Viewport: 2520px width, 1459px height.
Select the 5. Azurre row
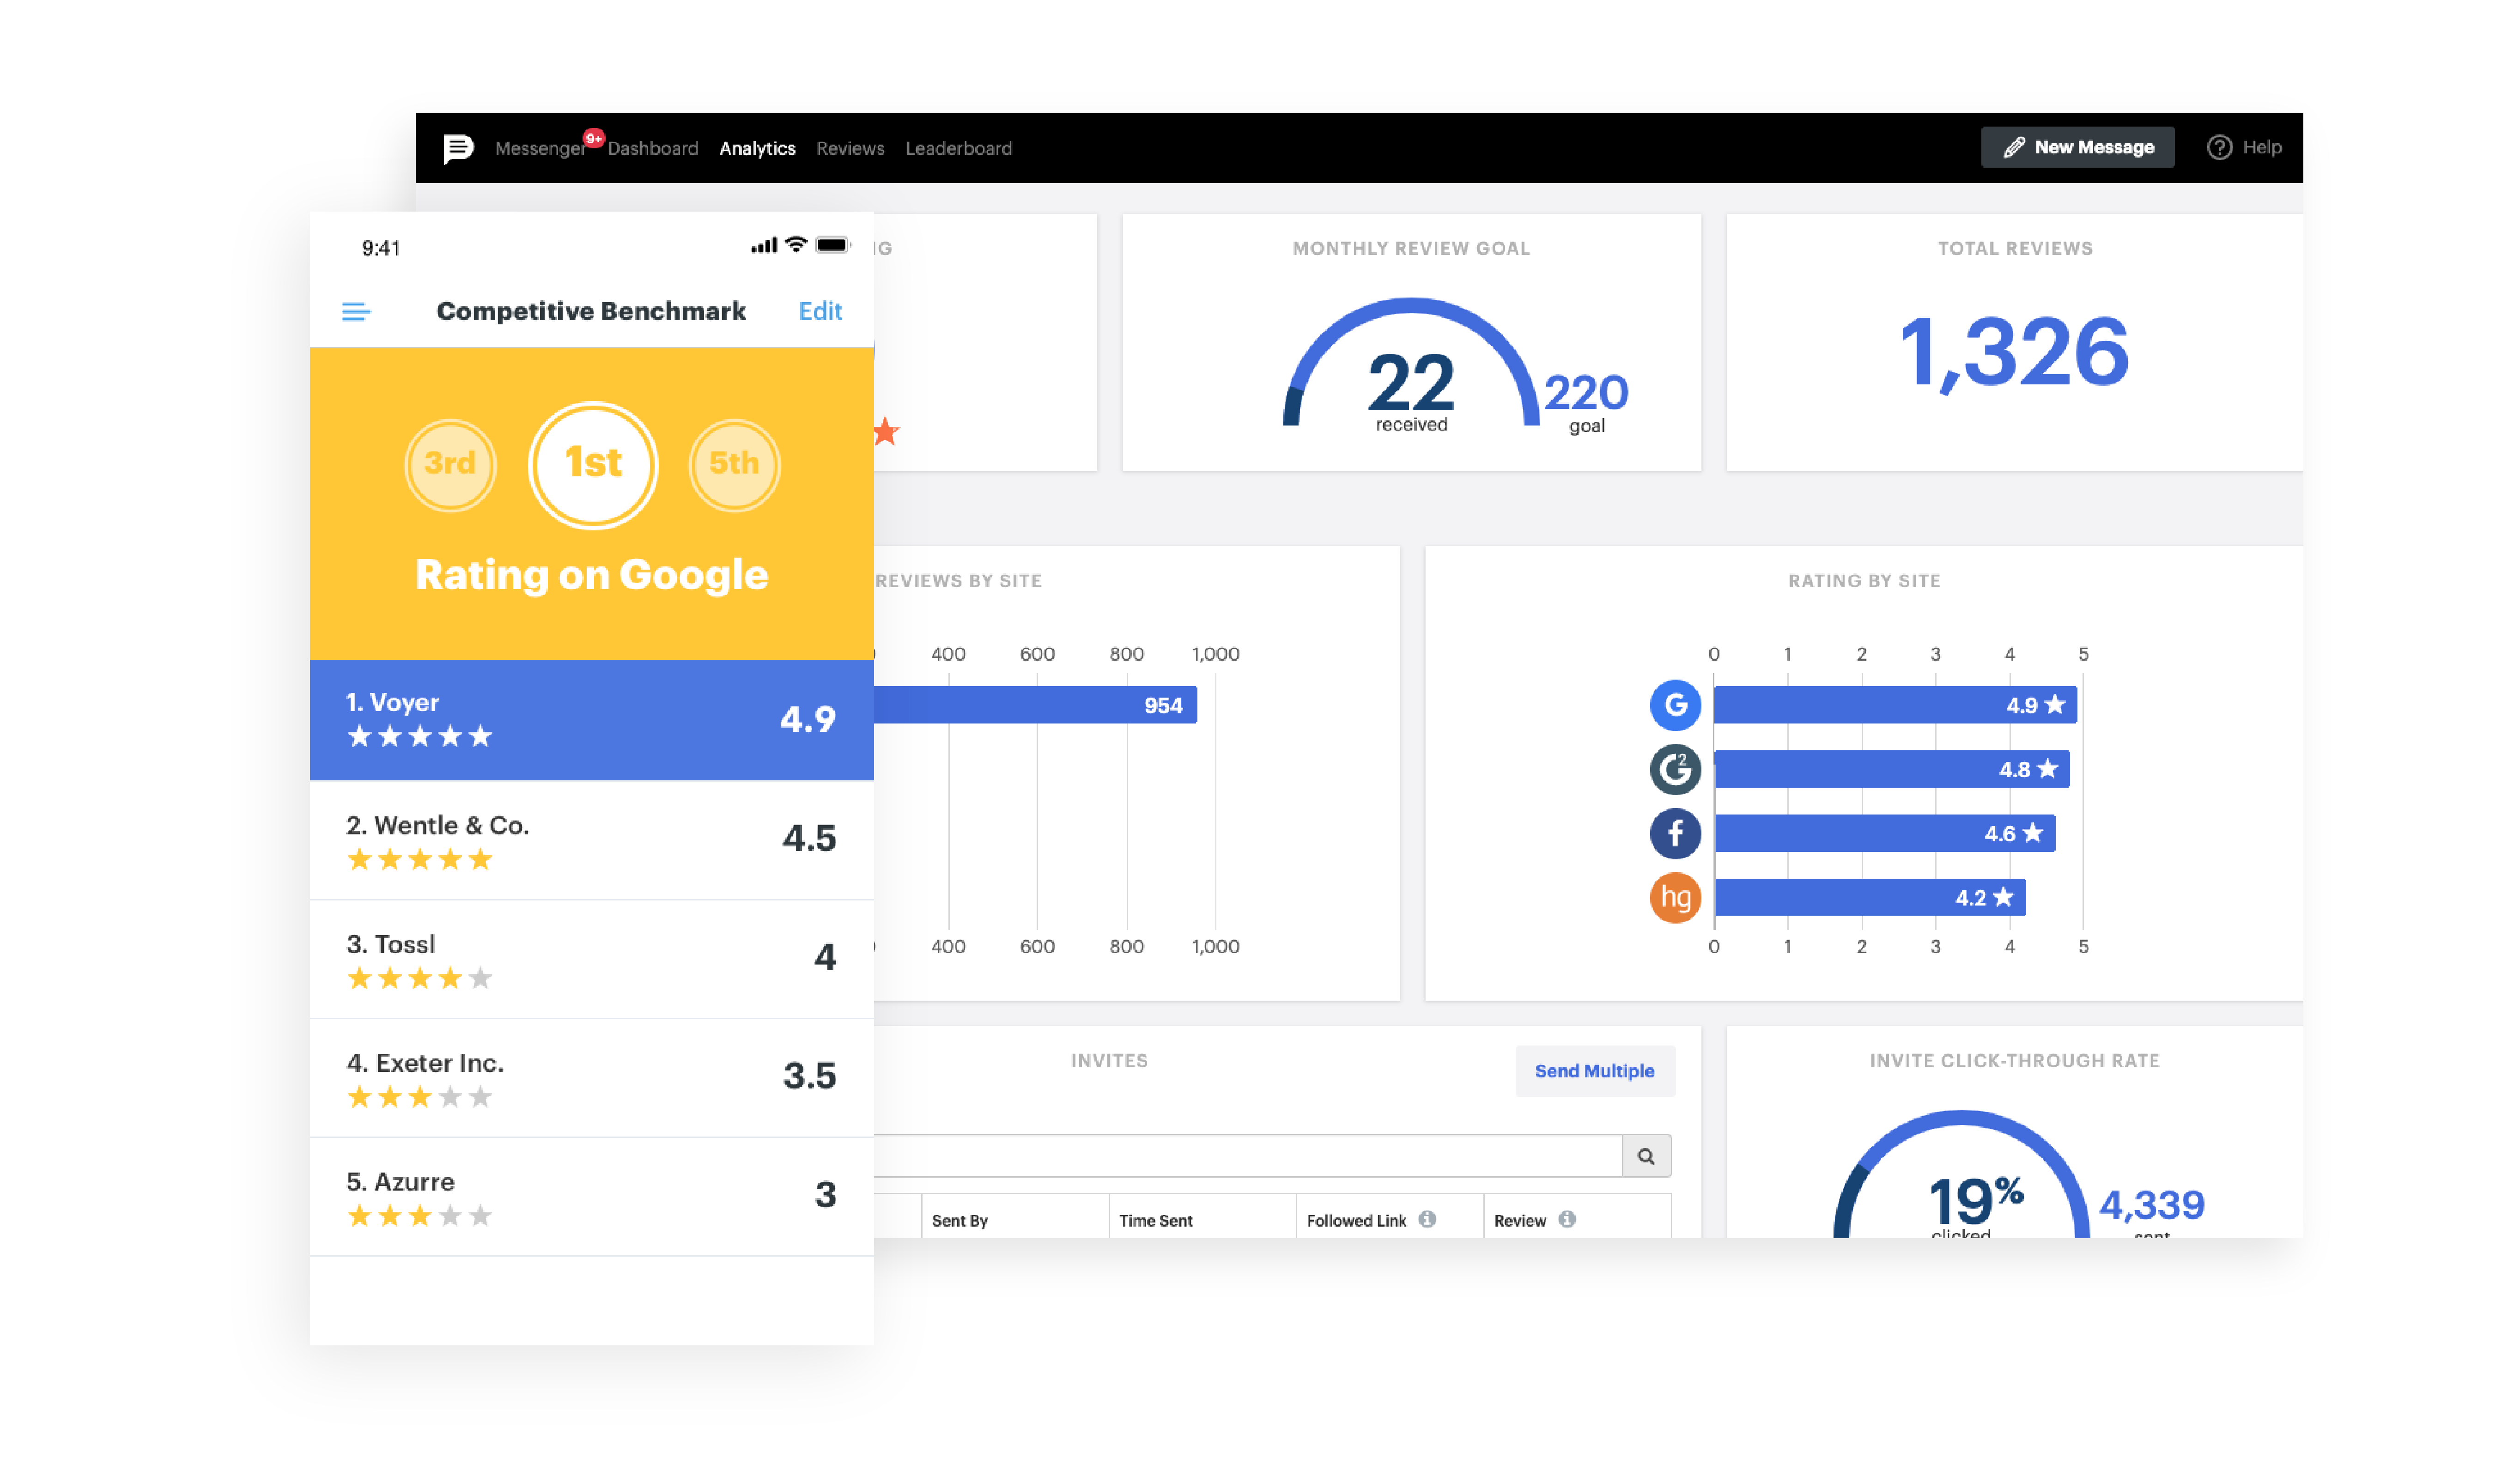tap(592, 1197)
